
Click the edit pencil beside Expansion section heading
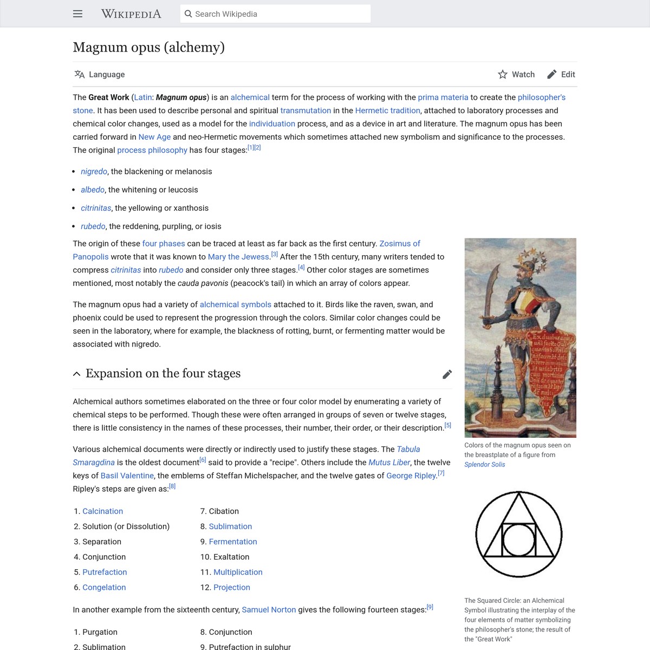(x=447, y=374)
